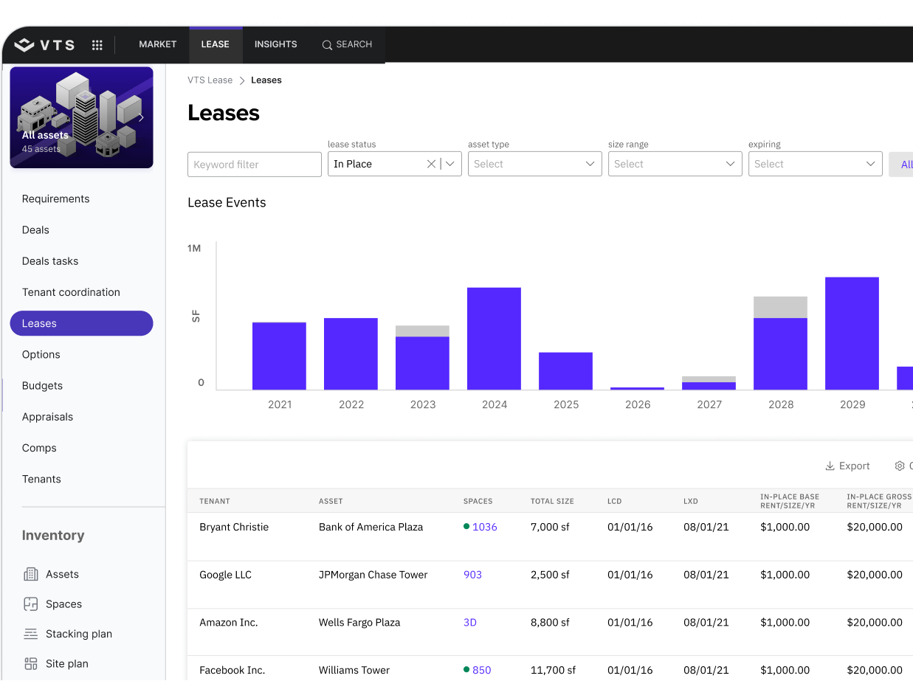This screenshot has width=913, height=681.
Task: Switch to the Insights tab
Action: pos(276,44)
